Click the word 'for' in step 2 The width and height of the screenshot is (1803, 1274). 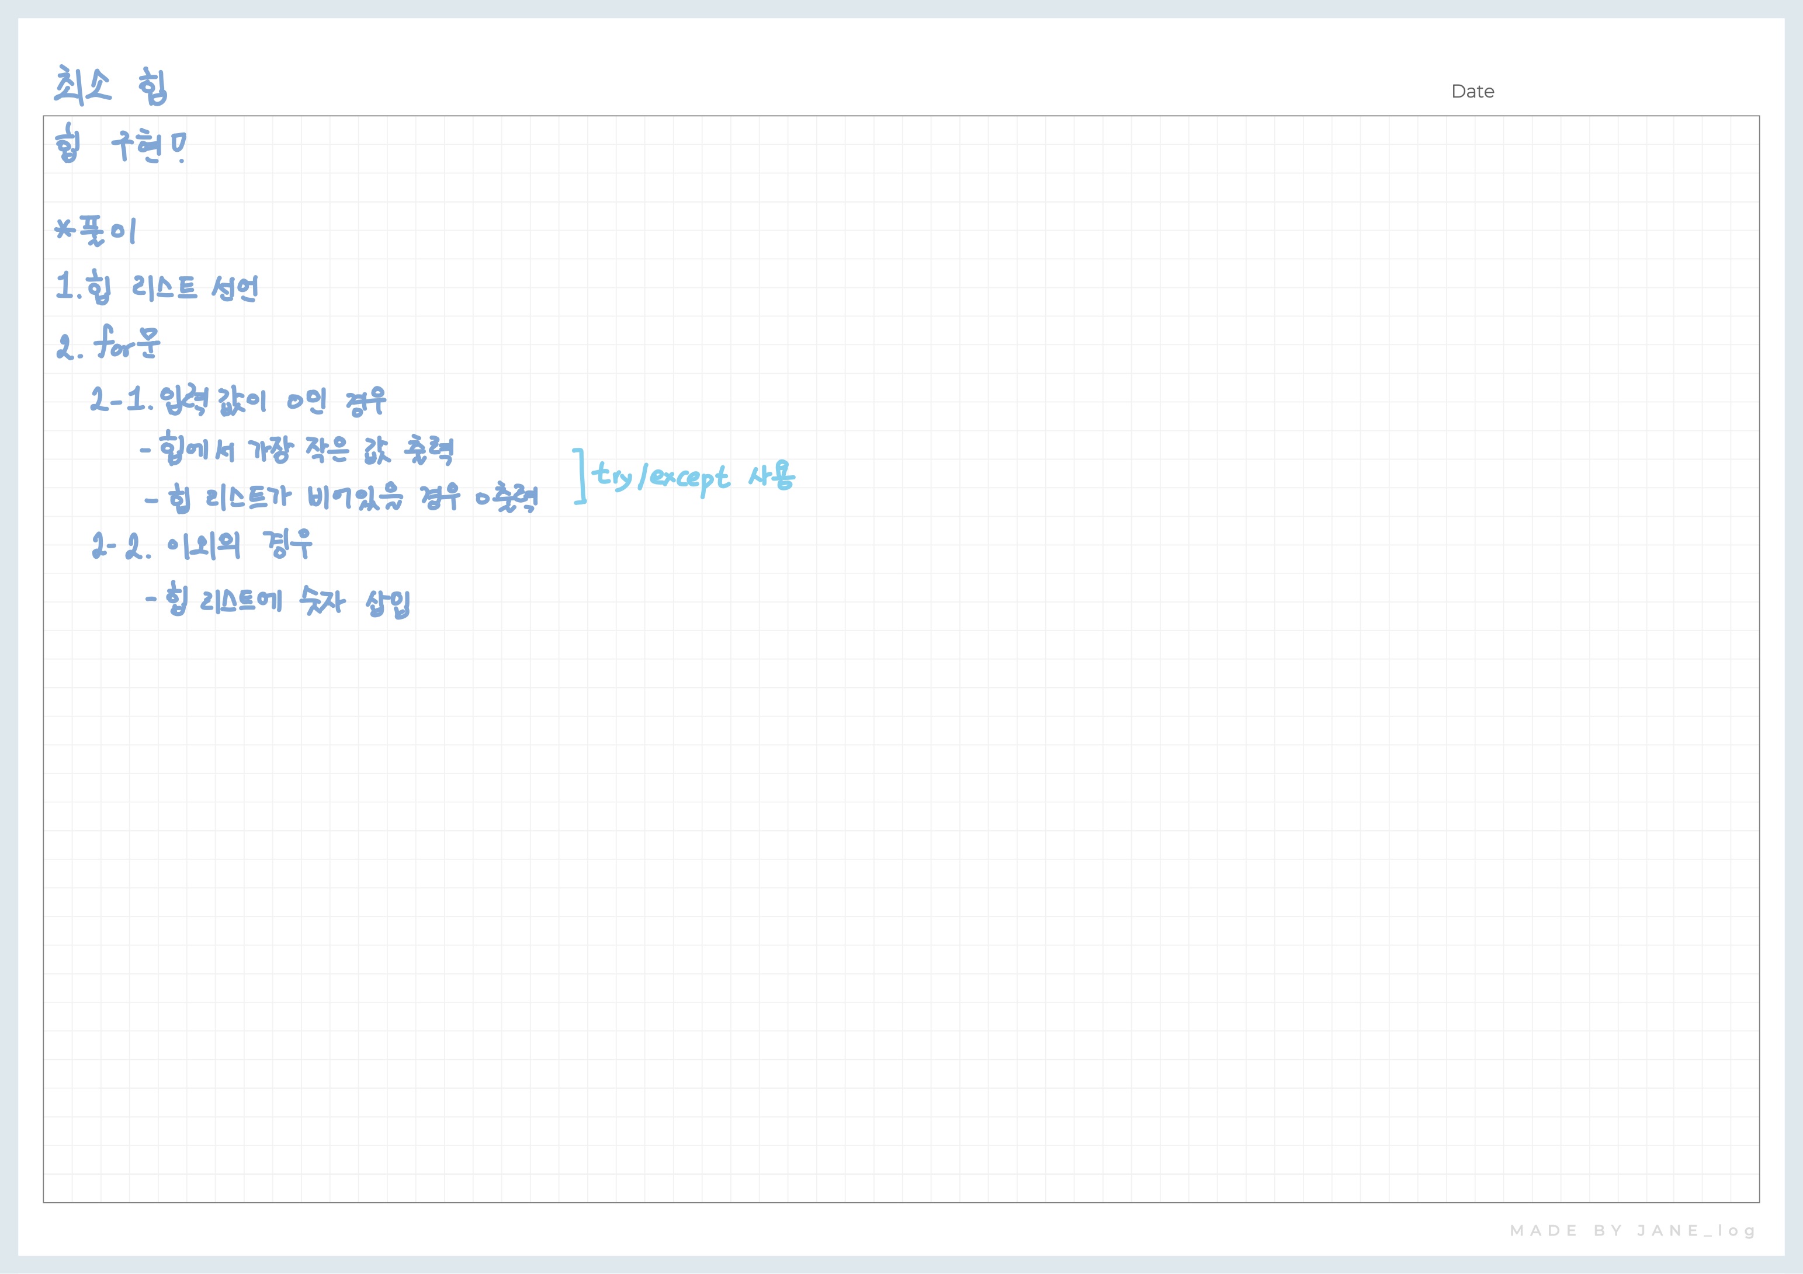[x=114, y=344]
